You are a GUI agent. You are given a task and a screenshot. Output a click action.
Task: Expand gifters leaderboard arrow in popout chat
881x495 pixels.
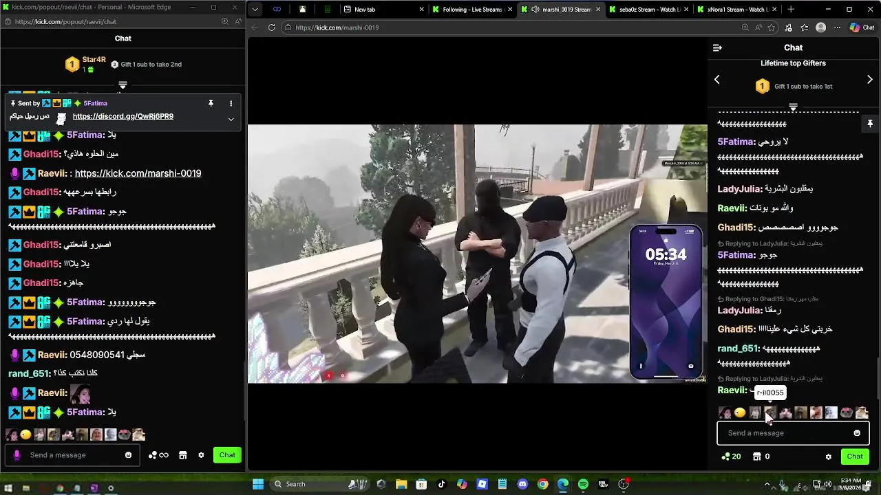coord(123,85)
